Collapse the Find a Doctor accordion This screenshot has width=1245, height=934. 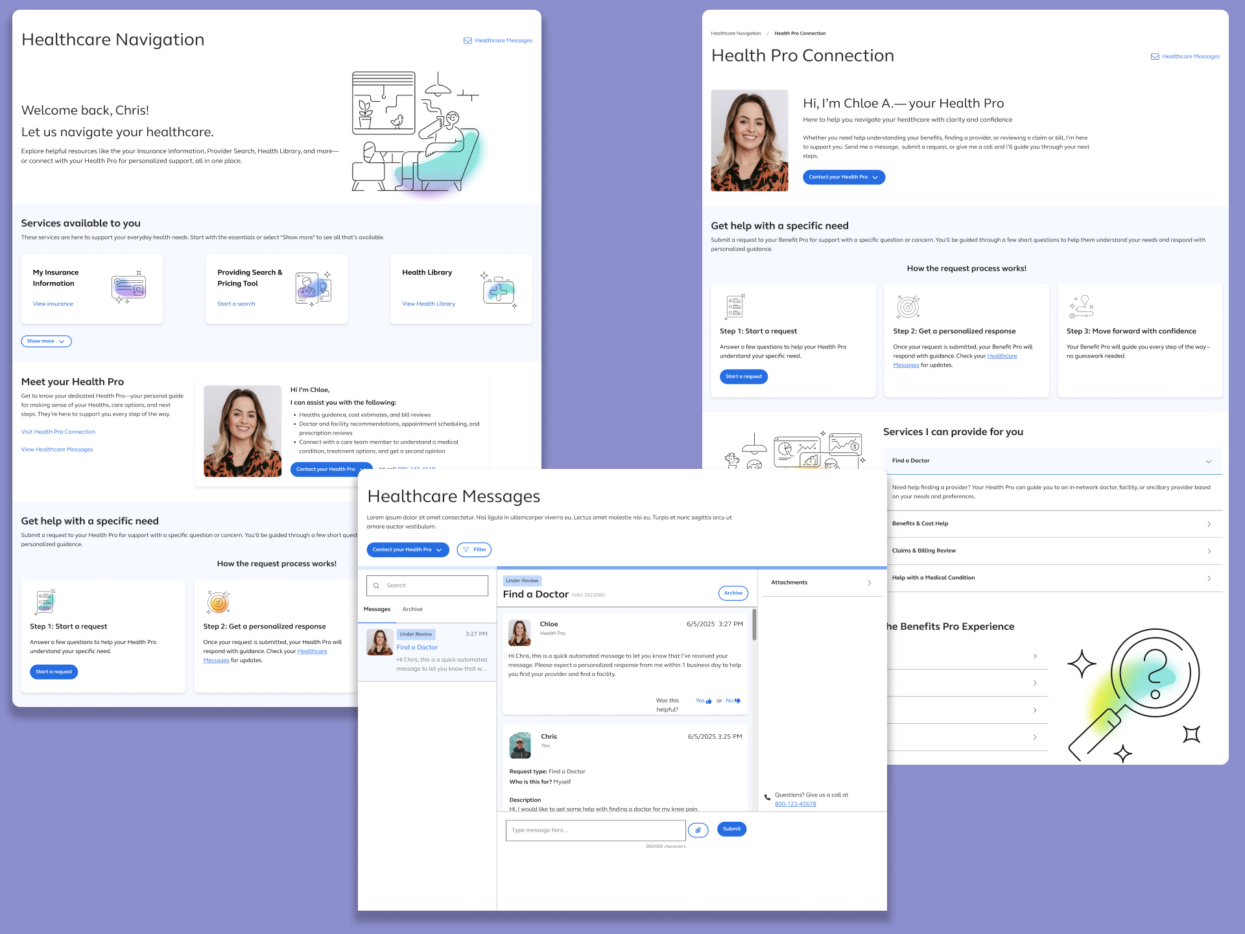coord(1208,461)
